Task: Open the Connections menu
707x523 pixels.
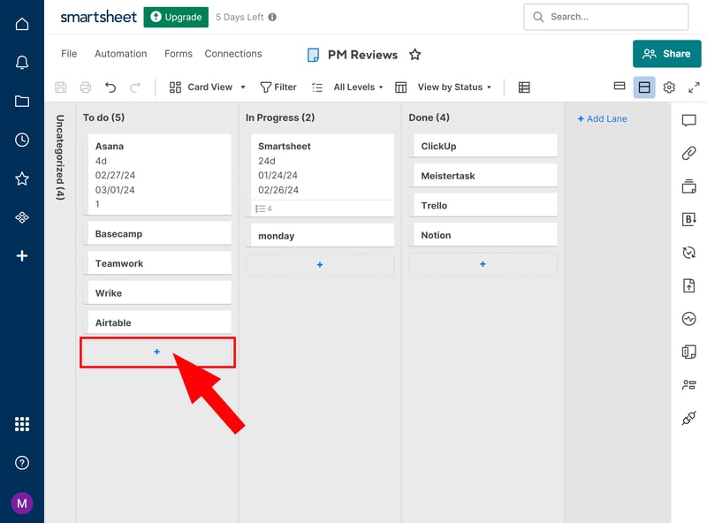Action: coord(233,54)
